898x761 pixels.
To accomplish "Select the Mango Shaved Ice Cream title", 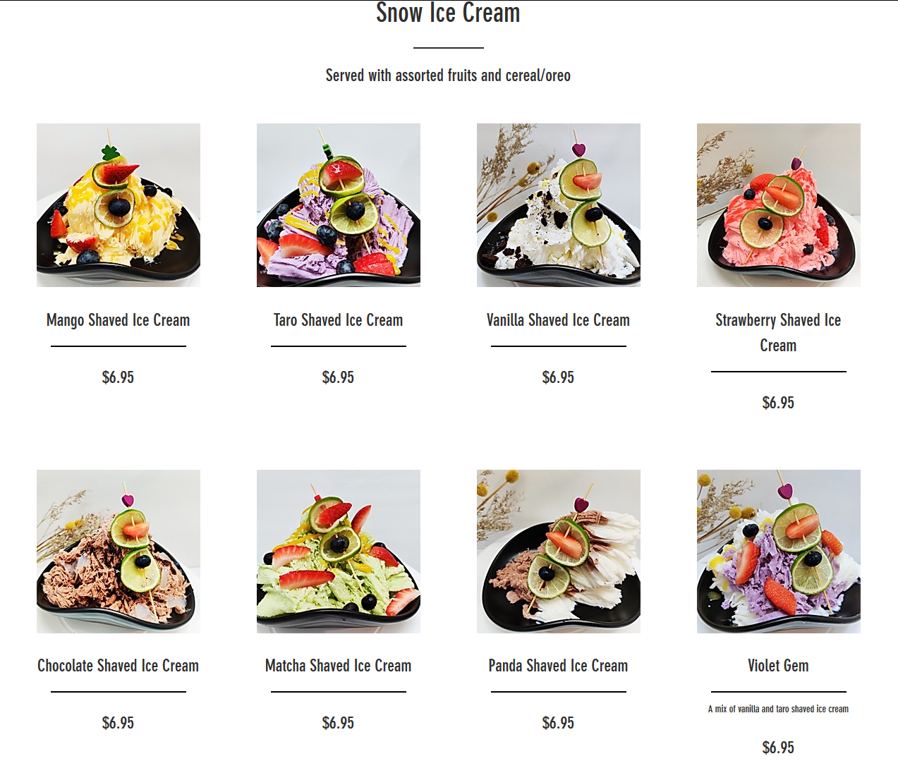I will pos(119,320).
